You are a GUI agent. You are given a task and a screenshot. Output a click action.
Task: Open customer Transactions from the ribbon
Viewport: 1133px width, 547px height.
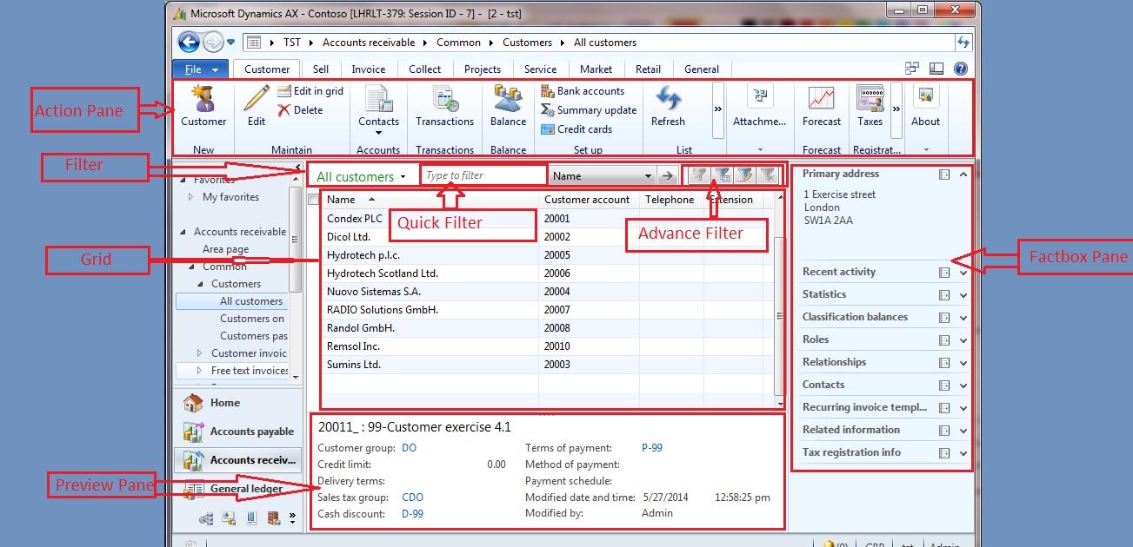[444, 106]
